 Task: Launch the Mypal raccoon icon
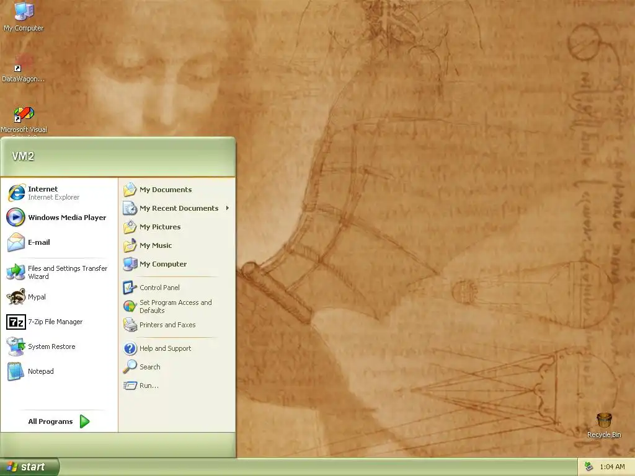[x=16, y=297]
